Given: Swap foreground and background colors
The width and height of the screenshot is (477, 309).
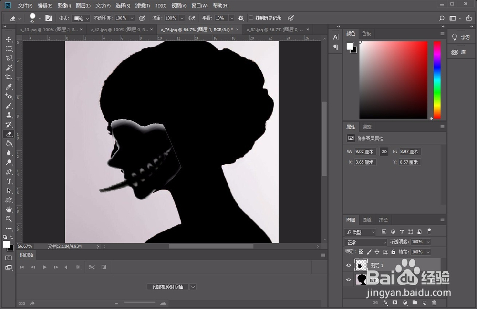Looking at the screenshot, I should click(11, 237).
